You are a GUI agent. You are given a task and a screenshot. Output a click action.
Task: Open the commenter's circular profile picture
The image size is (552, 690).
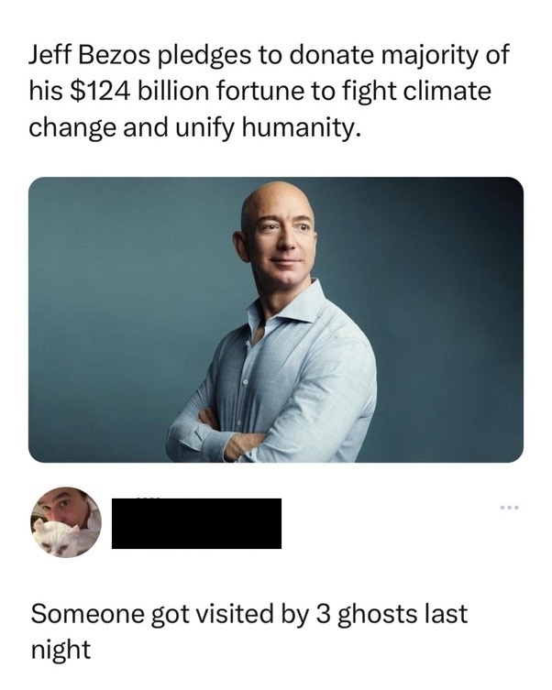[x=66, y=522]
